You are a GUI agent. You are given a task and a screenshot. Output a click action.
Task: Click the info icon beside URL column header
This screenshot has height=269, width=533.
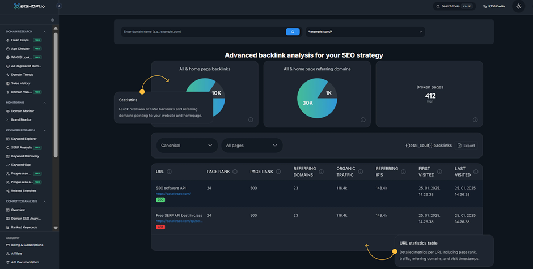pyautogui.click(x=170, y=172)
